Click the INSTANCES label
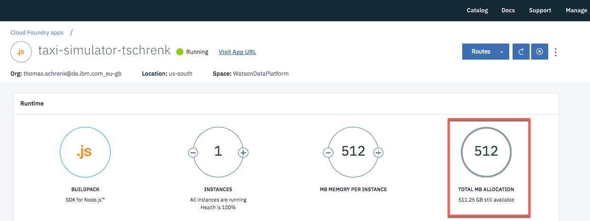This screenshot has height=221, width=590. coord(218,189)
